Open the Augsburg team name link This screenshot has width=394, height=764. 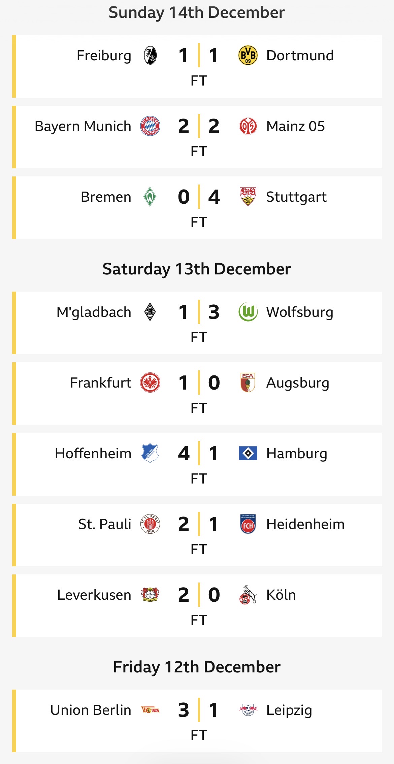298,383
